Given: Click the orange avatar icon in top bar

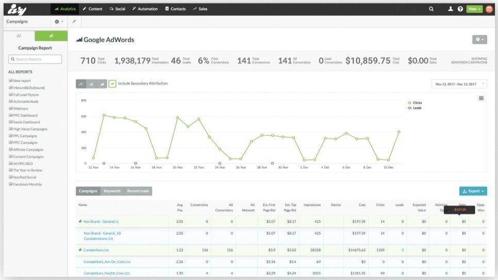Looking at the screenshot, I should click(x=489, y=9).
